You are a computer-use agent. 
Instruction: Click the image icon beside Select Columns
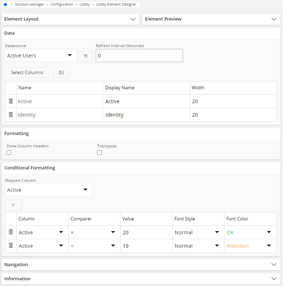61,72
